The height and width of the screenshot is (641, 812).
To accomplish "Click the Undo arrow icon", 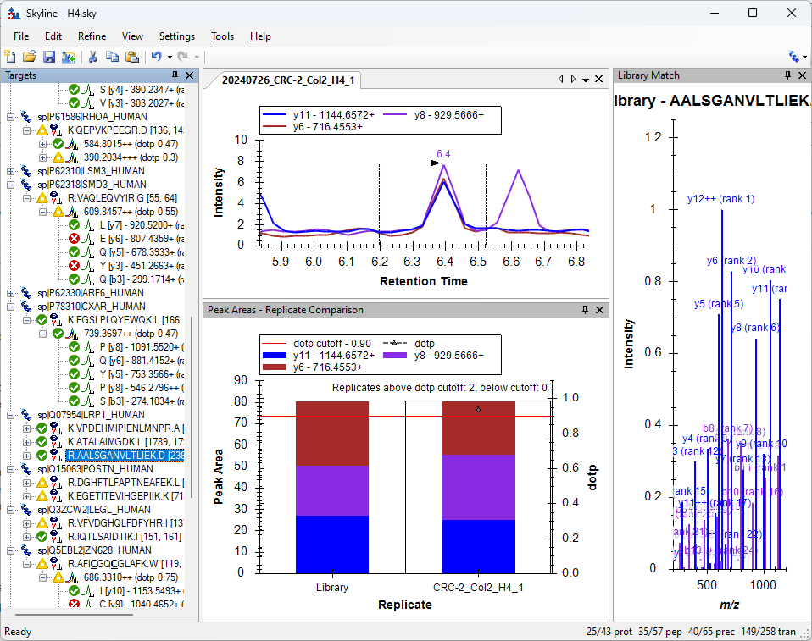I will tap(156, 57).
